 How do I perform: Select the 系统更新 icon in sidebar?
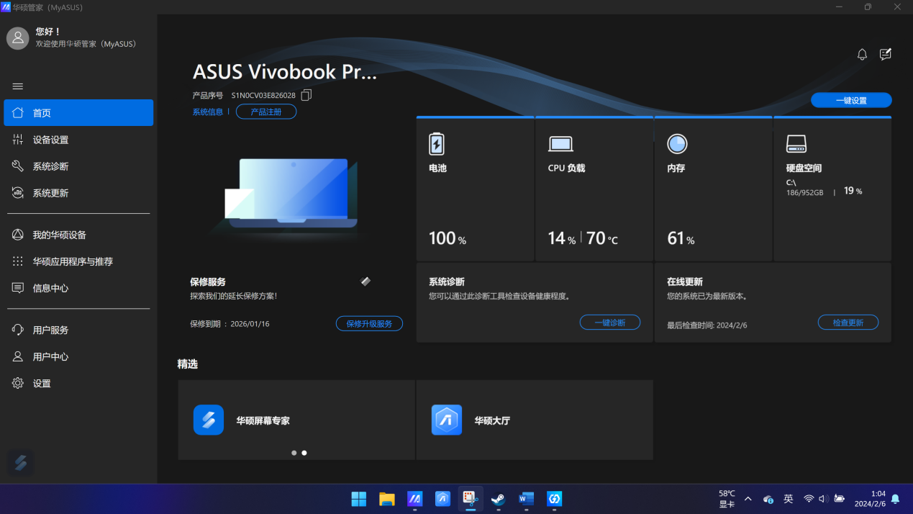point(17,192)
